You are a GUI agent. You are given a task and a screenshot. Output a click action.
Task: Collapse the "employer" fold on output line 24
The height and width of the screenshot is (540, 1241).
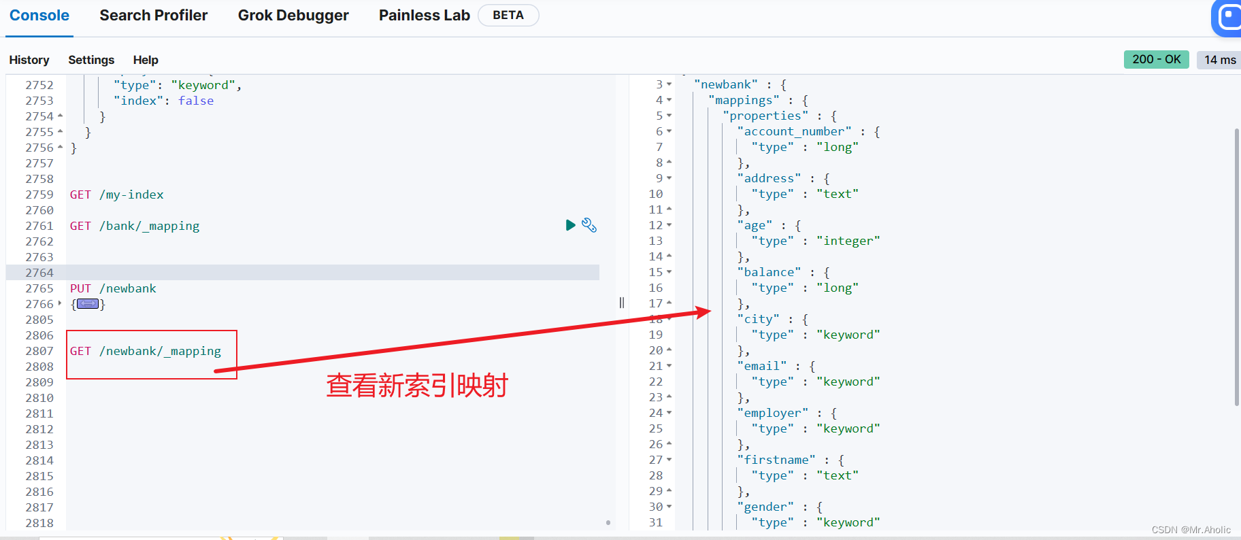coord(669,413)
